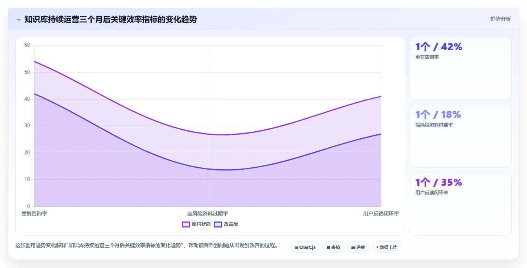This screenshot has height=268, width=527.
Task: Click the Chart.js tag icon
Action: pos(296,248)
